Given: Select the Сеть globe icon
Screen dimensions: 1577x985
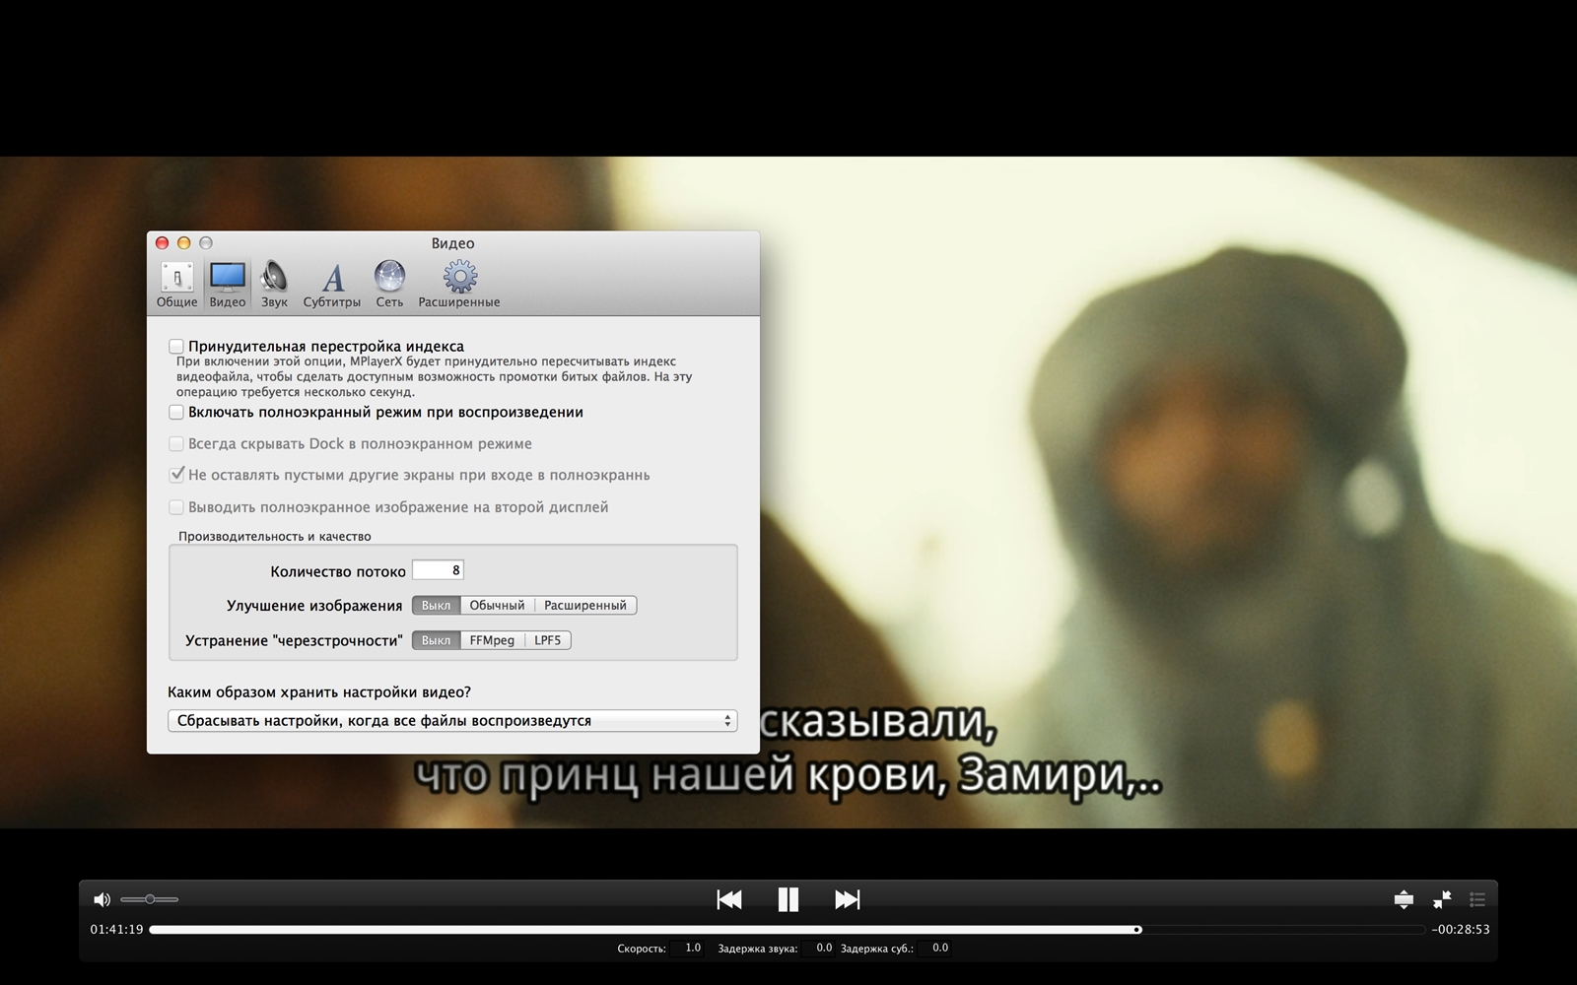Looking at the screenshot, I should (389, 285).
